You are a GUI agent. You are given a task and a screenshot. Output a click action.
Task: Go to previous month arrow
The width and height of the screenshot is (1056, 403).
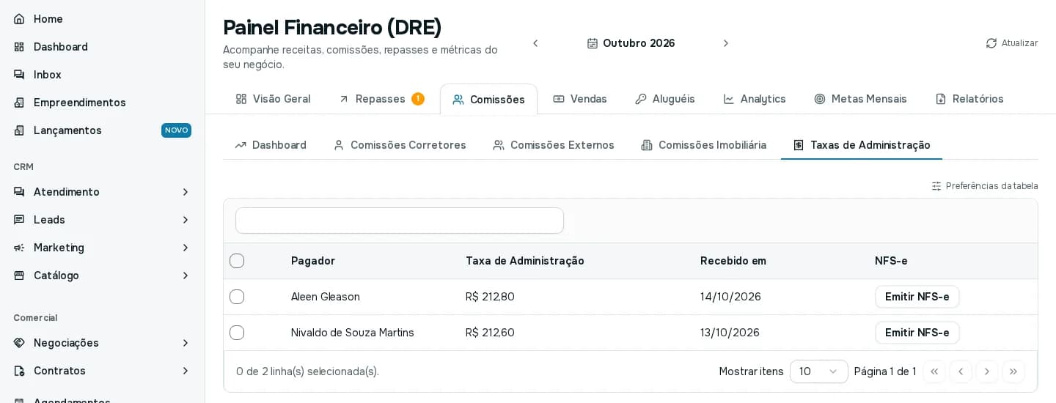pyautogui.click(x=535, y=43)
